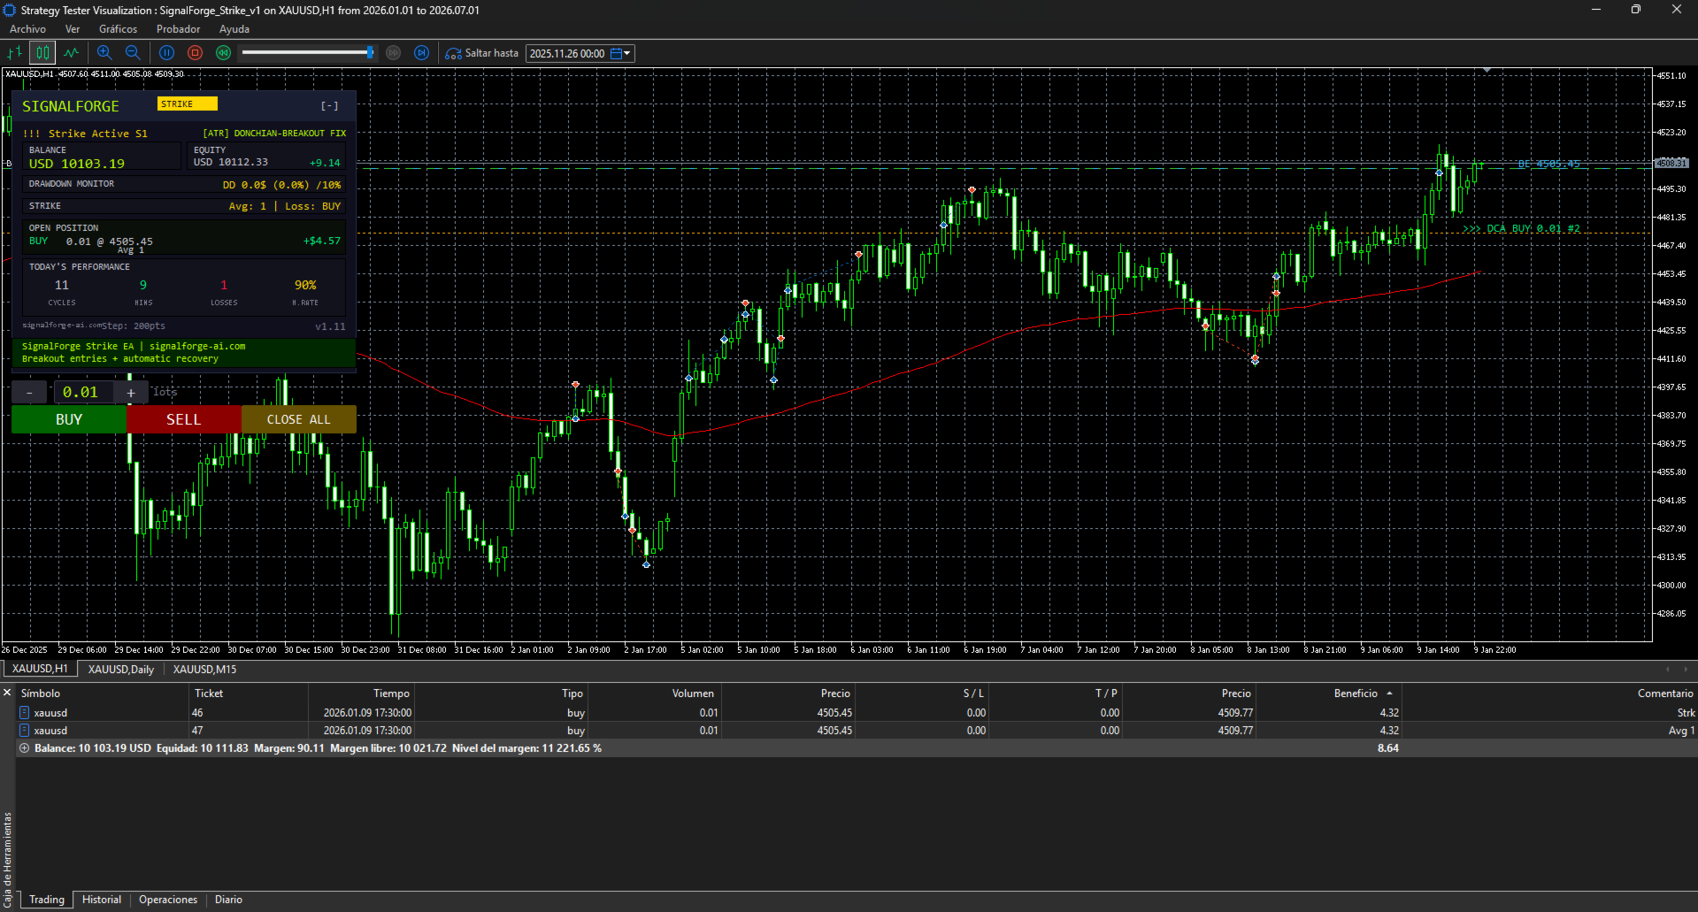The height and width of the screenshot is (912, 1698).
Task: Skip to the end of testing
Action: pos(422,53)
